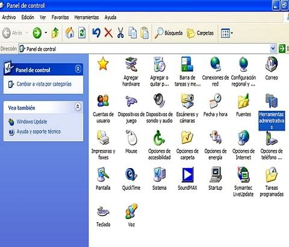Open Agregar o quitar programas icon
289x247 pixels.
coord(159,64)
